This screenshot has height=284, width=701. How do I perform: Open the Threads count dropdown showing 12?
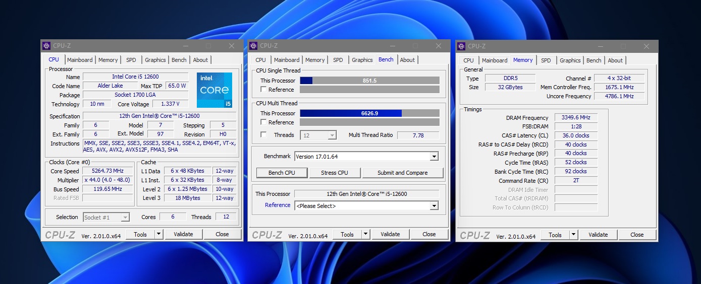tap(332, 135)
